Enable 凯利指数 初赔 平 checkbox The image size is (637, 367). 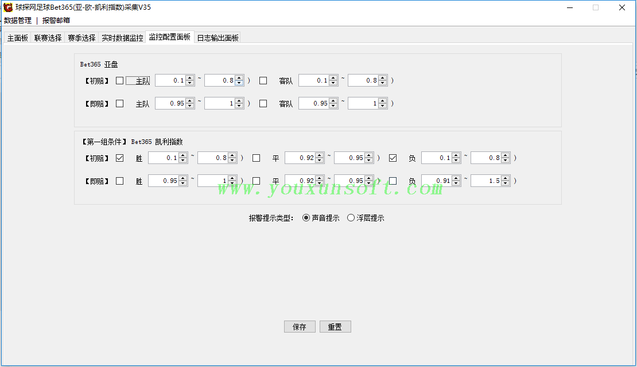click(257, 158)
